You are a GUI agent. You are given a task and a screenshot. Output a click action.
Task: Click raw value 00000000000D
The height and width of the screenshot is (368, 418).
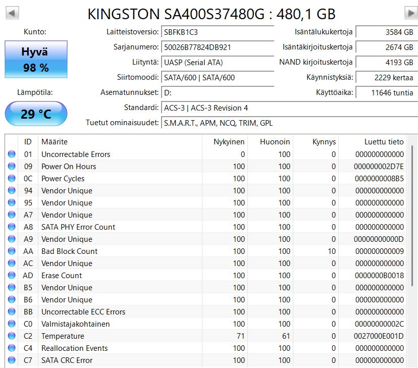pyautogui.click(x=379, y=239)
